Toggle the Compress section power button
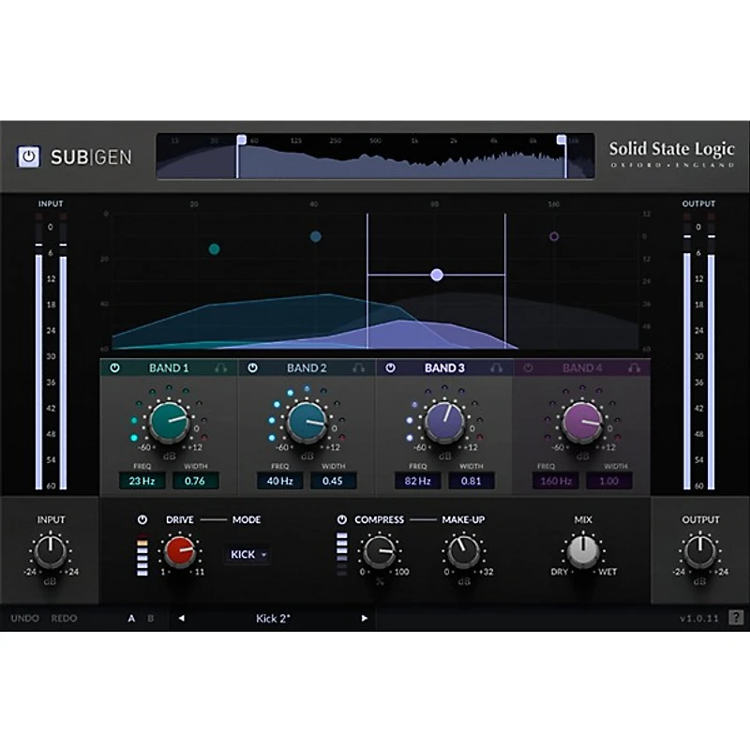 point(341,519)
